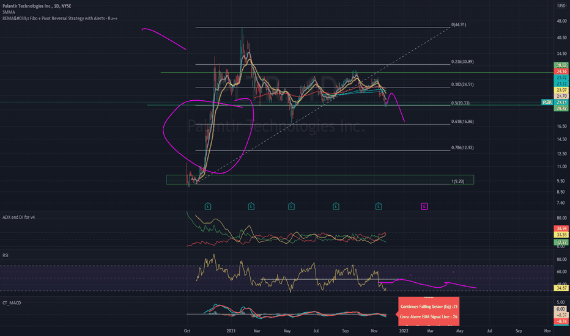Click the 48.00 price axis tick
570x336 pixels.
(561, 21)
